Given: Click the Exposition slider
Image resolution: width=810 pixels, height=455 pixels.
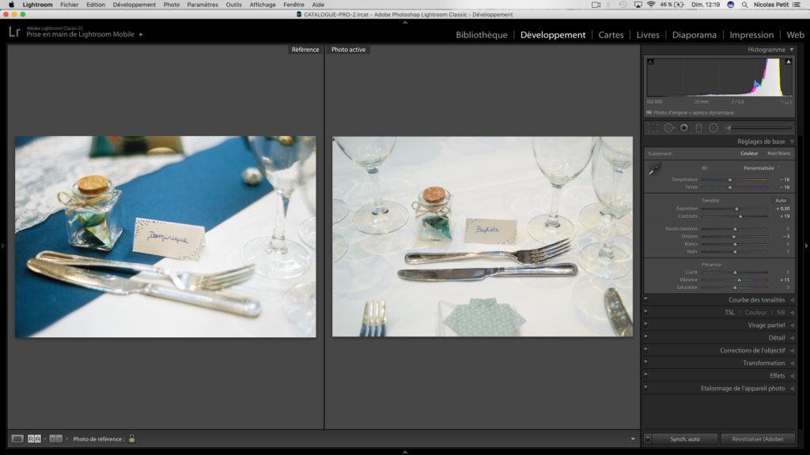Looking at the screenshot, I should pos(735,209).
